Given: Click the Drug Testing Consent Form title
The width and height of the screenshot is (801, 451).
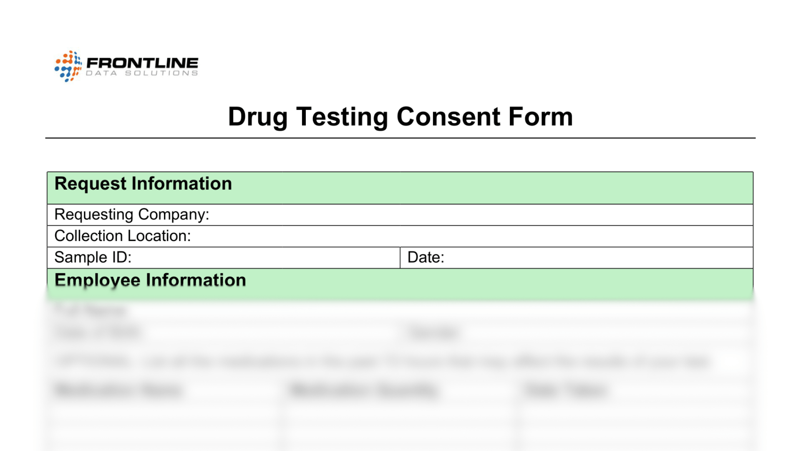Looking at the screenshot, I should click(x=400, y=117).
